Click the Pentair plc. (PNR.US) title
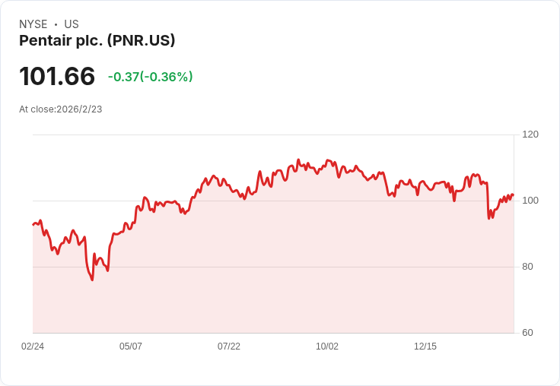This screenshot has width=560, height=386. (97, 40)
